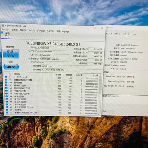Open the ファイル(F) menu
Viewport: 148px width, 148px height.
coord(5,29)
